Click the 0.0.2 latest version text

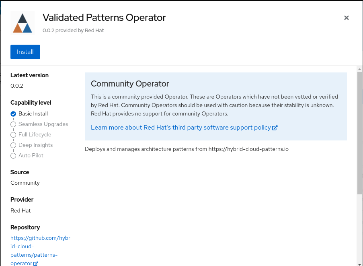pyautogui.click(x=16, y=86)
